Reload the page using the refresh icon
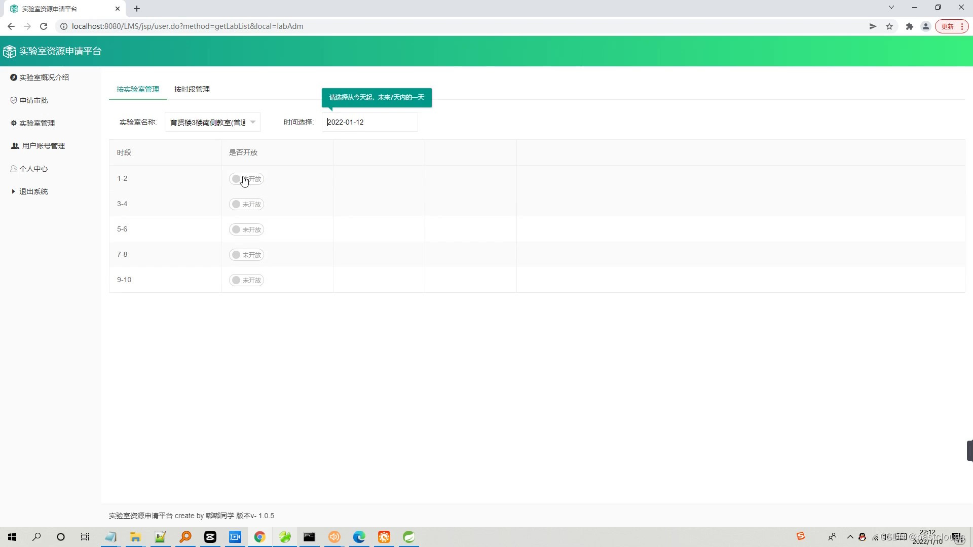The height and width of the screenshot is (547, 973). 44,26
